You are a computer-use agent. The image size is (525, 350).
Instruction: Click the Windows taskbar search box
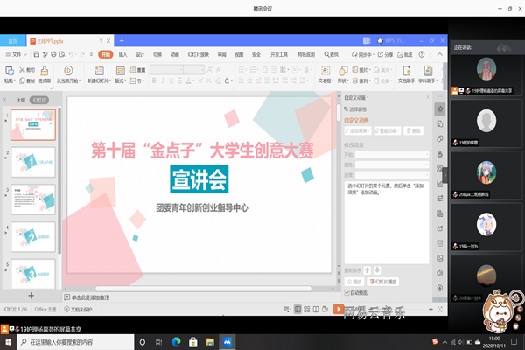tap(79, 342)
